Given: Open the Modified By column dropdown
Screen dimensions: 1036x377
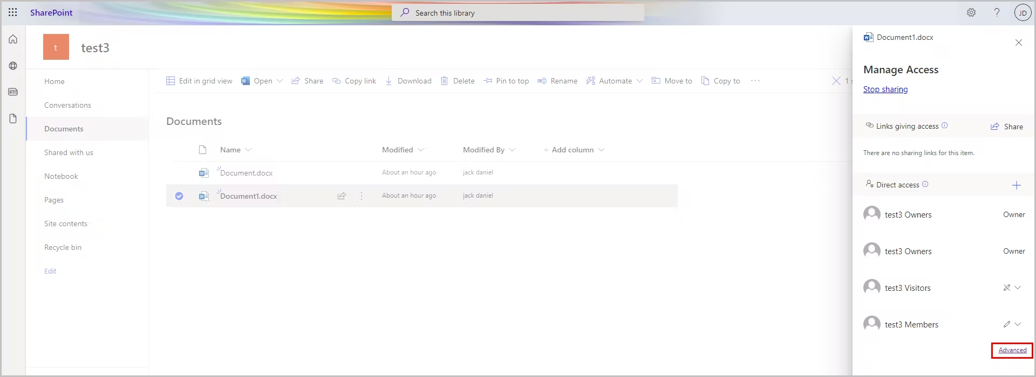Looking at the screenshot, I should (512, 150).
